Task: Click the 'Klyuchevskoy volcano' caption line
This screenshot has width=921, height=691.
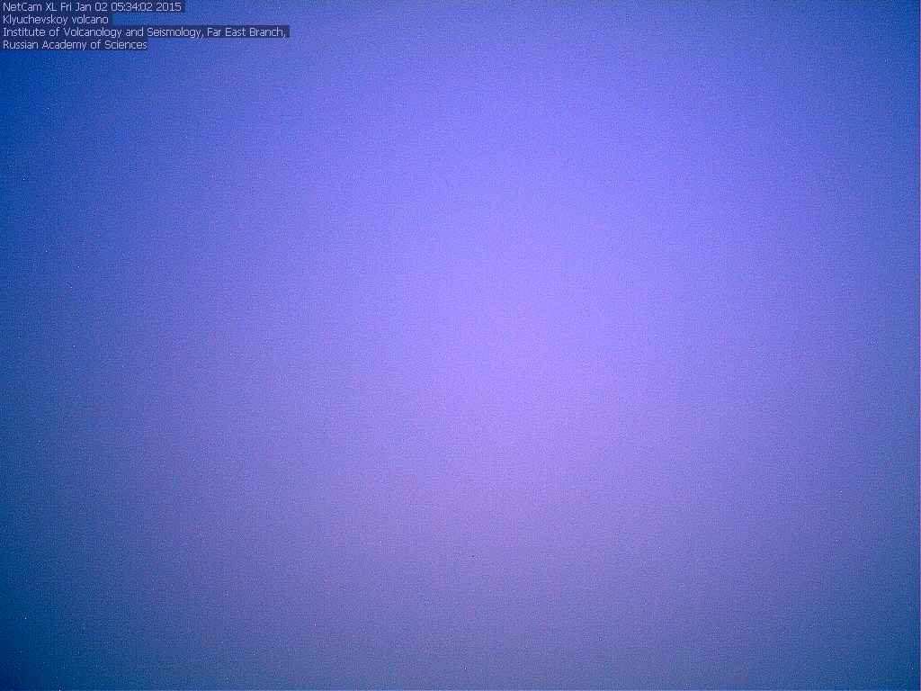Action: tap(56, 20)
